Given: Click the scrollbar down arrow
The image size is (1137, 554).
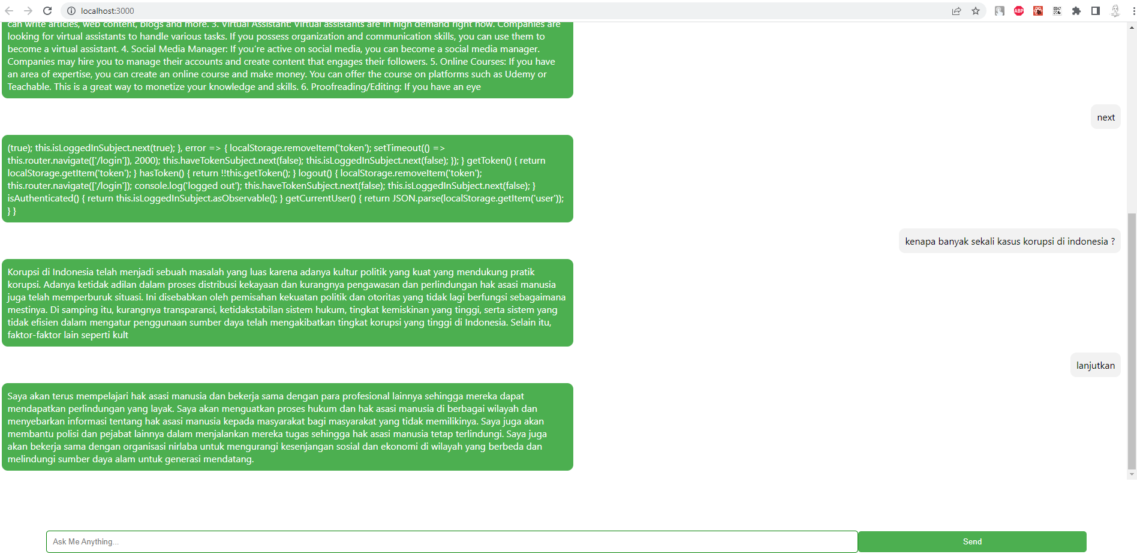Looking at the screenshot, I should (1132, 474).
